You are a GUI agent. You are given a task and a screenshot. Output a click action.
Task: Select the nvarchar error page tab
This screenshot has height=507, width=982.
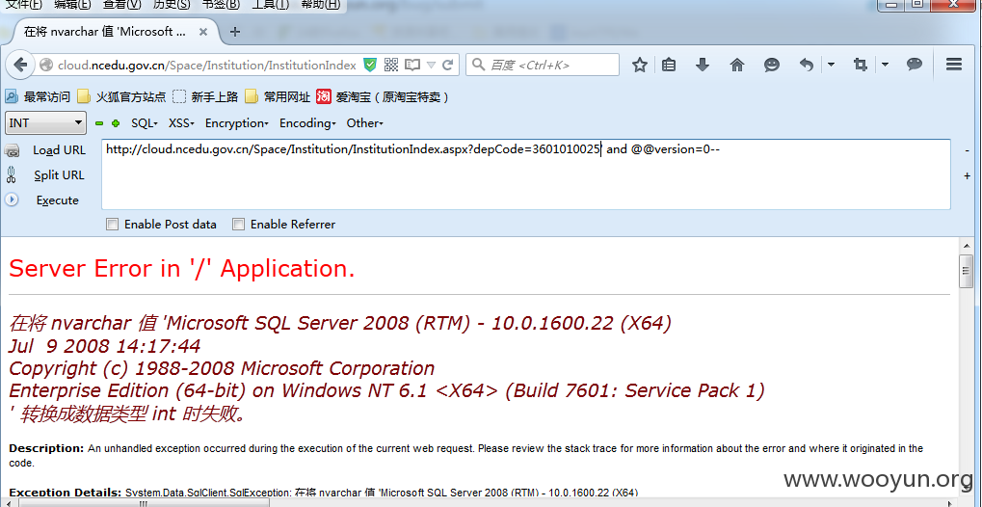tap(113, 32)
